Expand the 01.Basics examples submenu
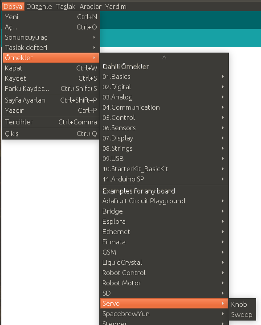This screenshot has width=261, height=325. [x=164, y=77]
